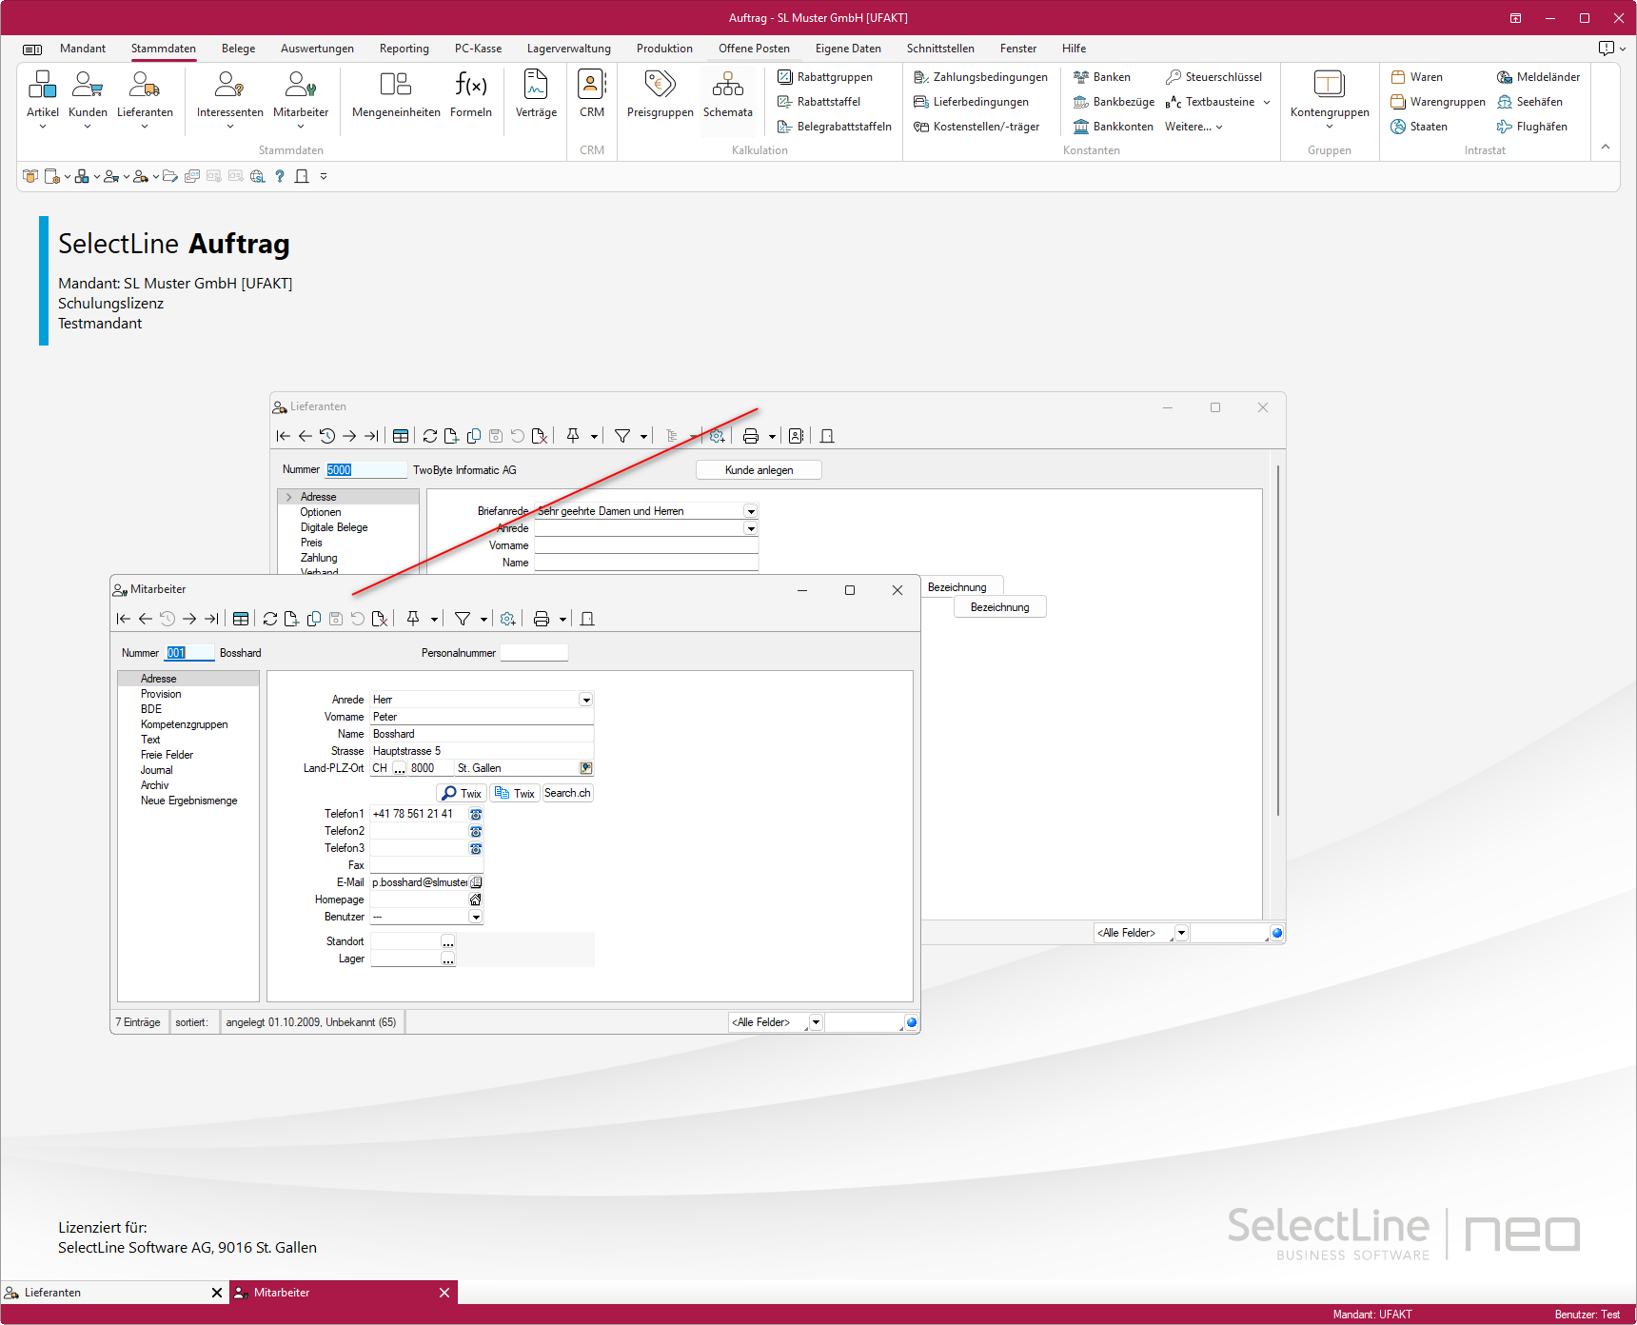
Task: Refresh data in Lieferanten window toolbar
Action: [430, 436]
